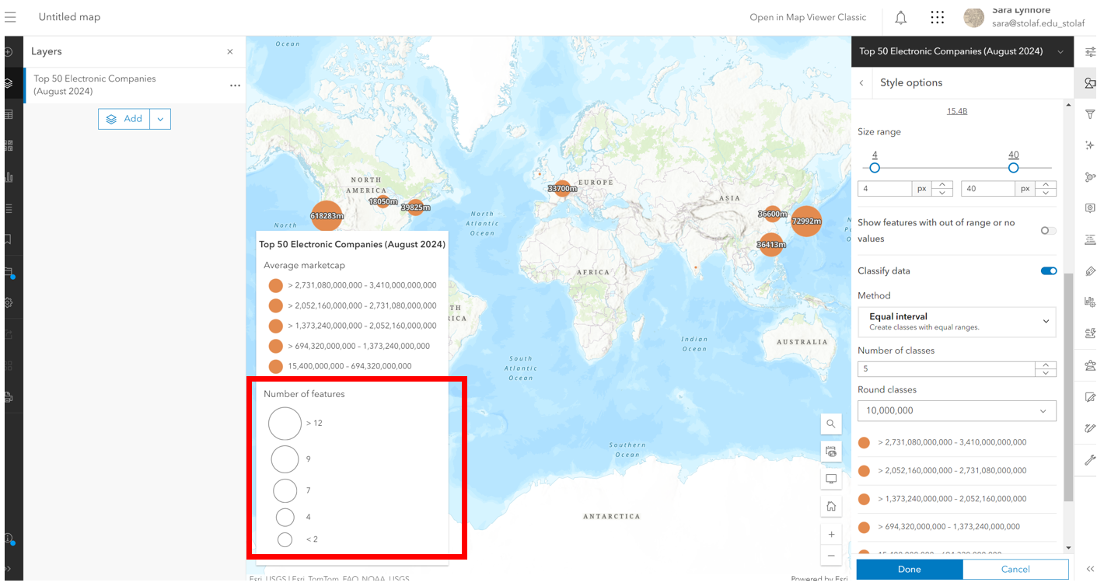The image size is (1104, 586).
Task: Expand the layer options menu with three dots
Action: click(235, 85)
